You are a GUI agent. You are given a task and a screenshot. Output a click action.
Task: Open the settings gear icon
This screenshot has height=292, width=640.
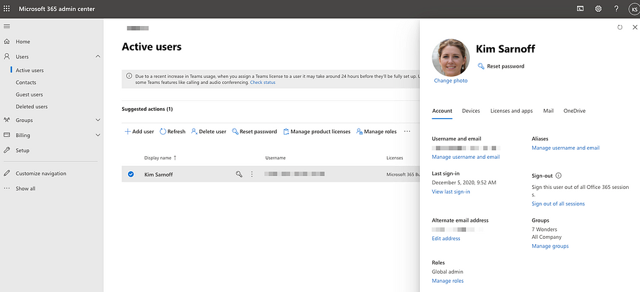tap(598, 9)
